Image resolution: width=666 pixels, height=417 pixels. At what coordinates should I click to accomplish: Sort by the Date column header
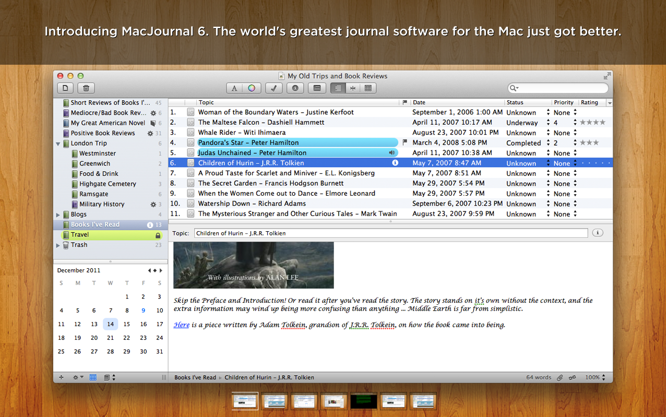tap(458, 103)
